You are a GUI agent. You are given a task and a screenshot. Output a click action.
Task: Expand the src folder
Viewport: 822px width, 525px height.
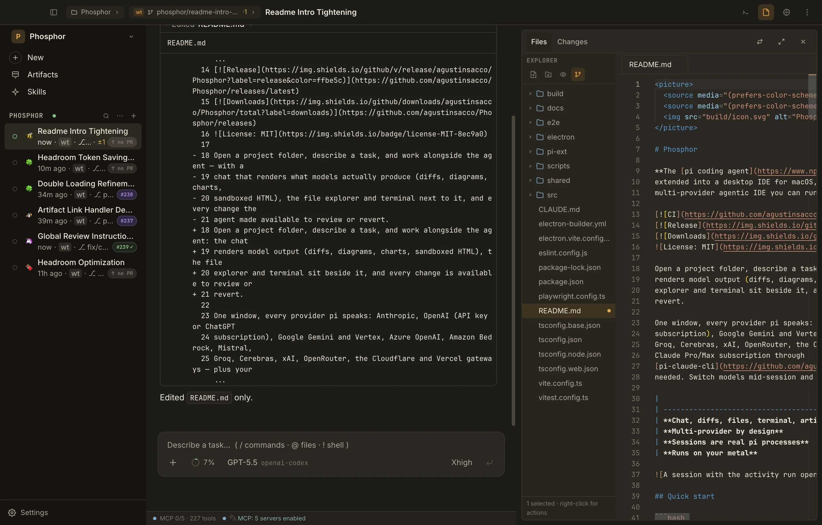pyautogui.click(x=568, y=195)
